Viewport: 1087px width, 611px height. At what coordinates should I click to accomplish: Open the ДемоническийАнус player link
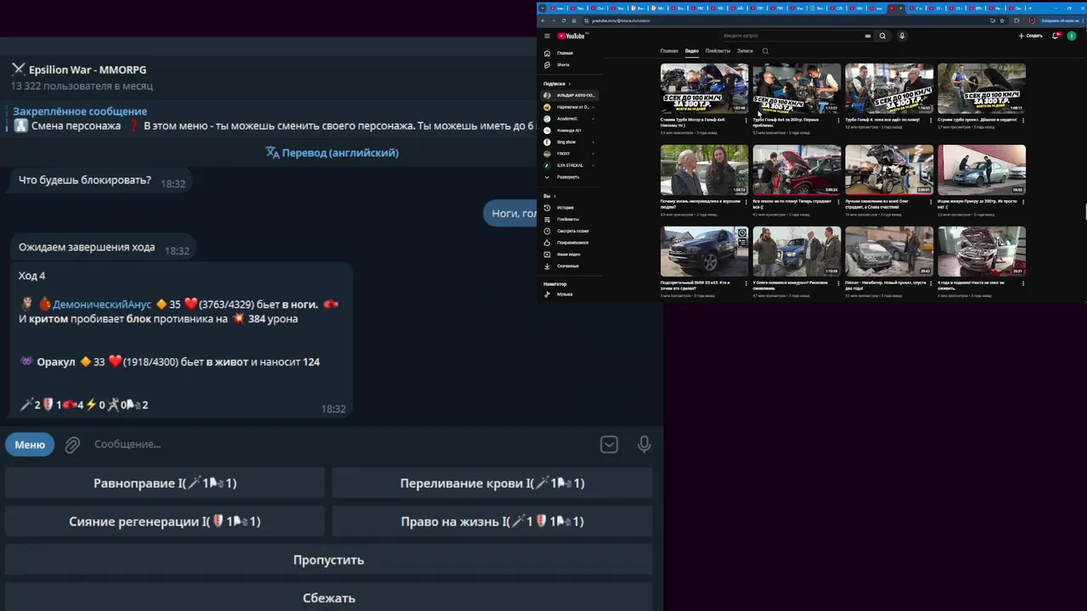[102, 304]
